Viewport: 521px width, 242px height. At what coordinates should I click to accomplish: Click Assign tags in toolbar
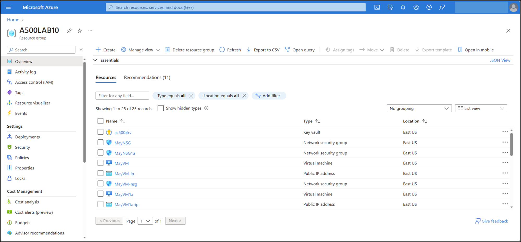click(x=340, y=50)
